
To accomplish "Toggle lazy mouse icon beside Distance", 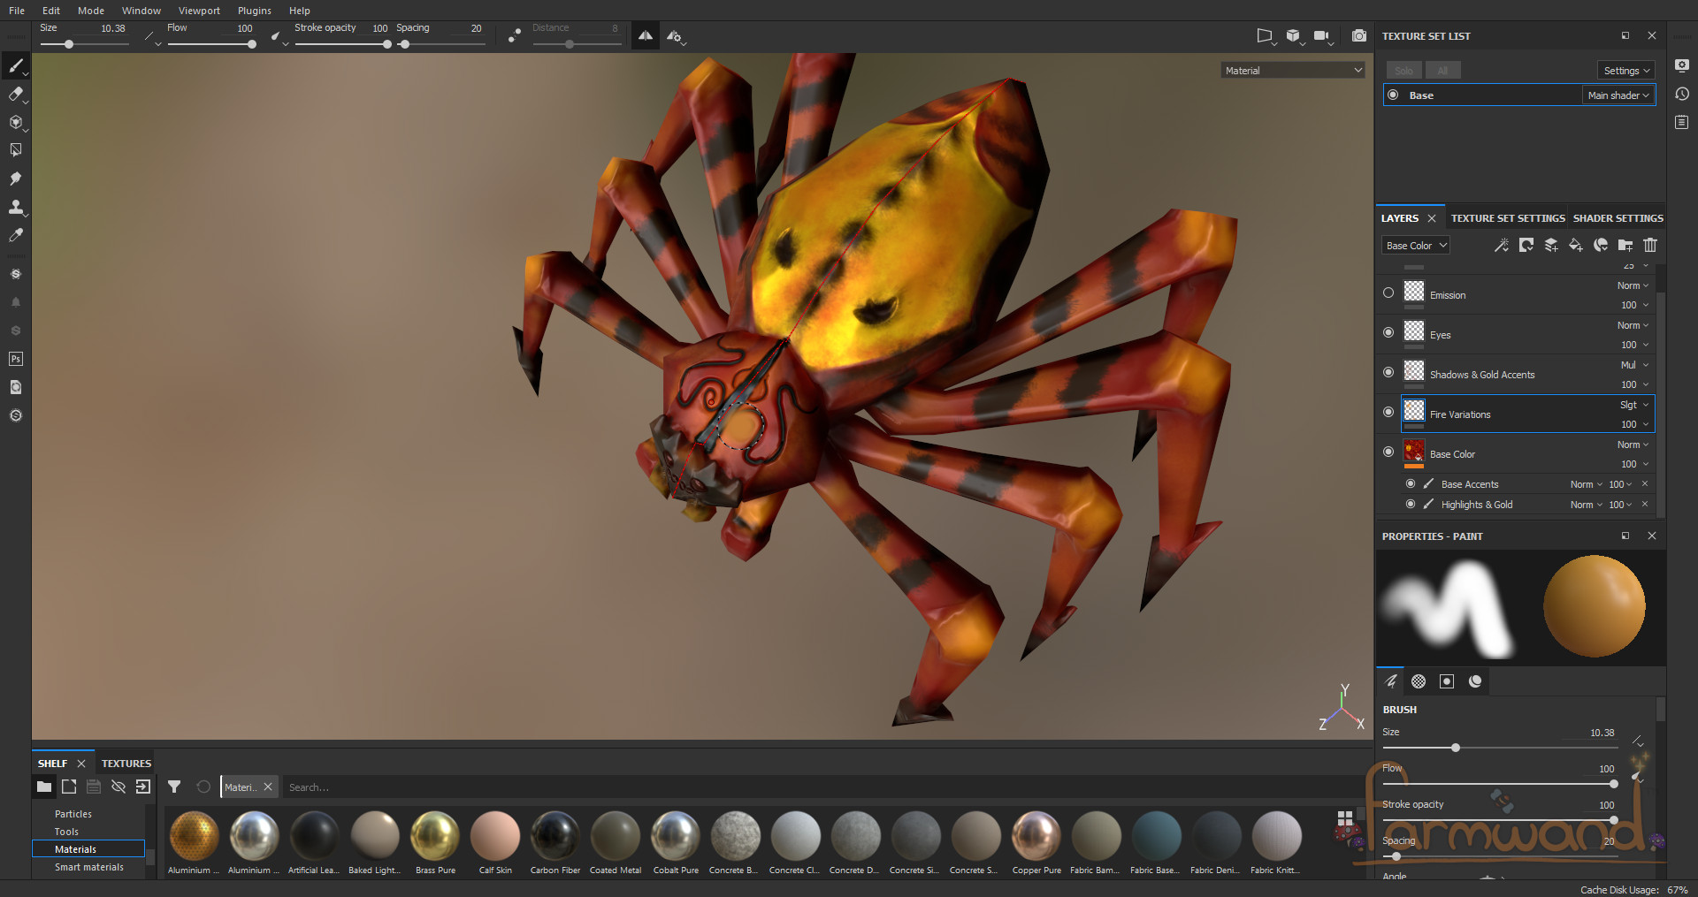I will [x=514, y=35].
